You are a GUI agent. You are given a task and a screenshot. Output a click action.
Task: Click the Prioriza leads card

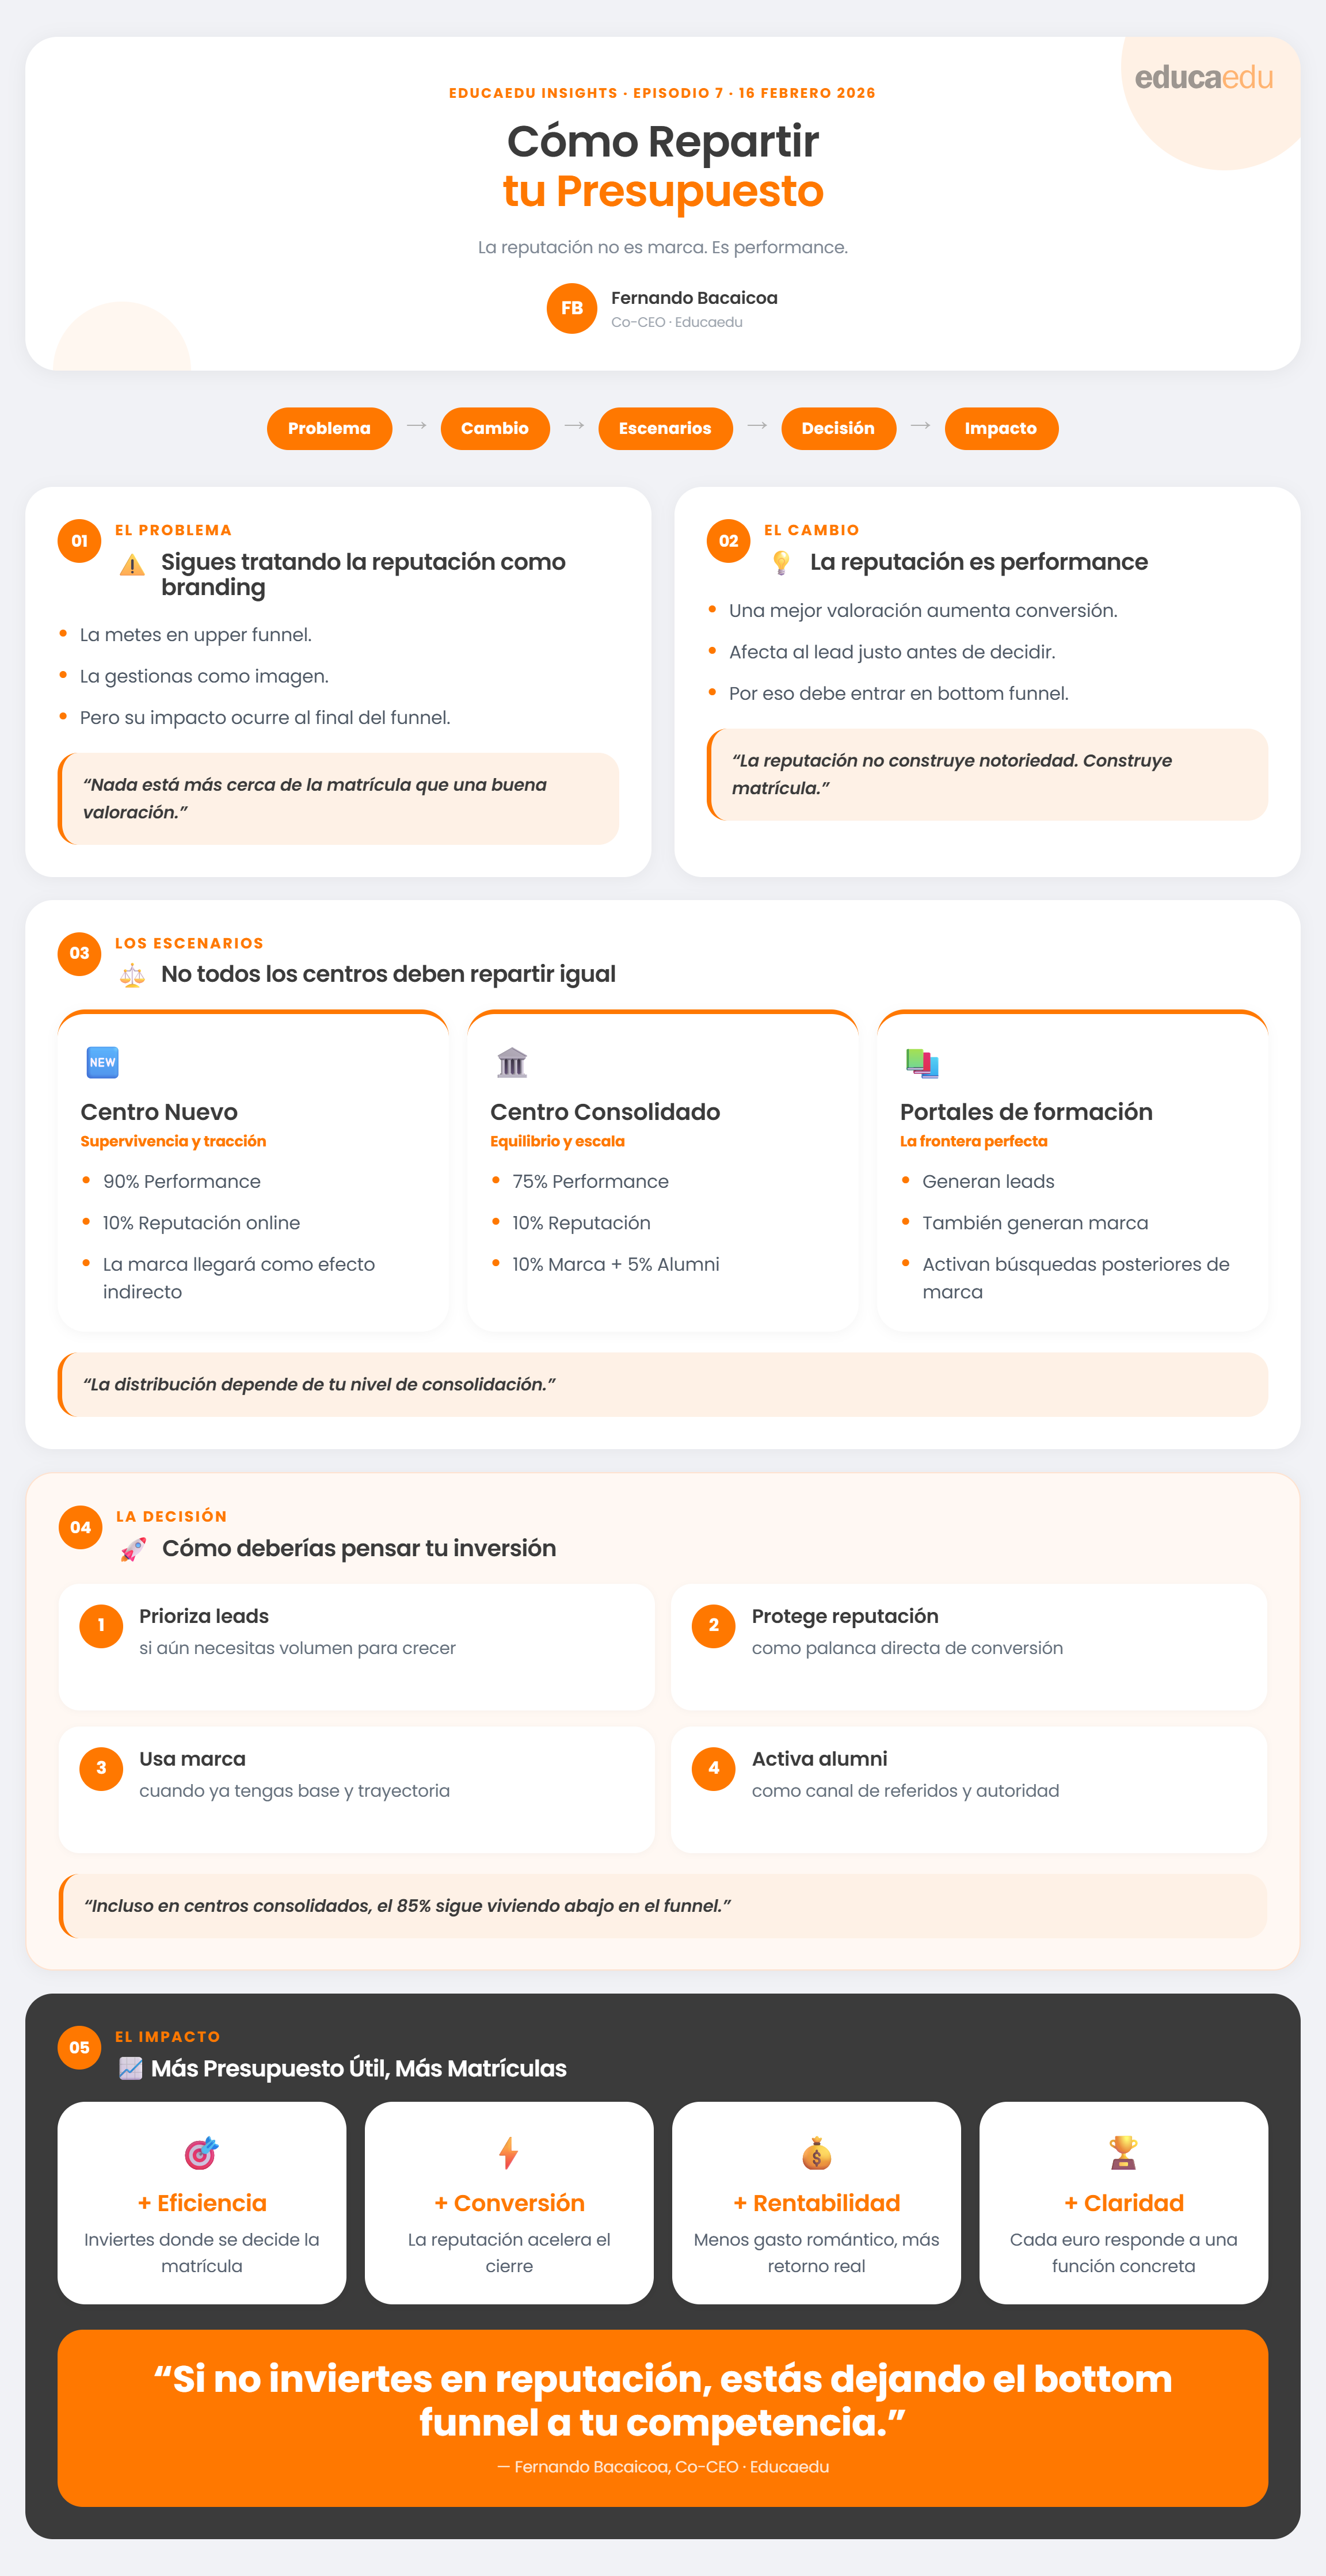coord(356,1646)
